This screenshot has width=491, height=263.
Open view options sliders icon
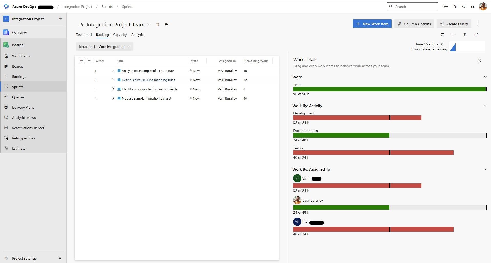tap(442, 34)
